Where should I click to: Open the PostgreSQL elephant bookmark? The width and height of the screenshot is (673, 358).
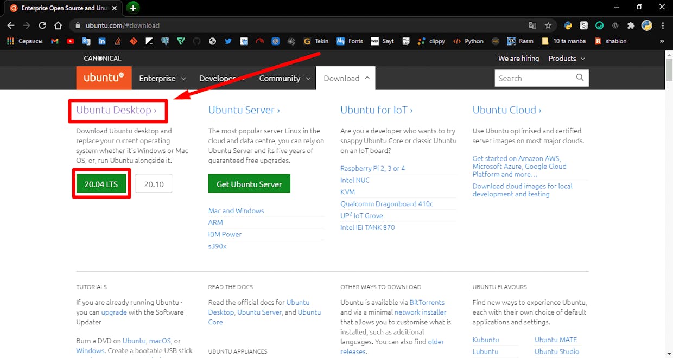click(x=165, y=41)
